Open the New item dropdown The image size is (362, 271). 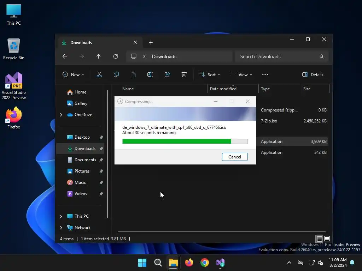(73, 74)
